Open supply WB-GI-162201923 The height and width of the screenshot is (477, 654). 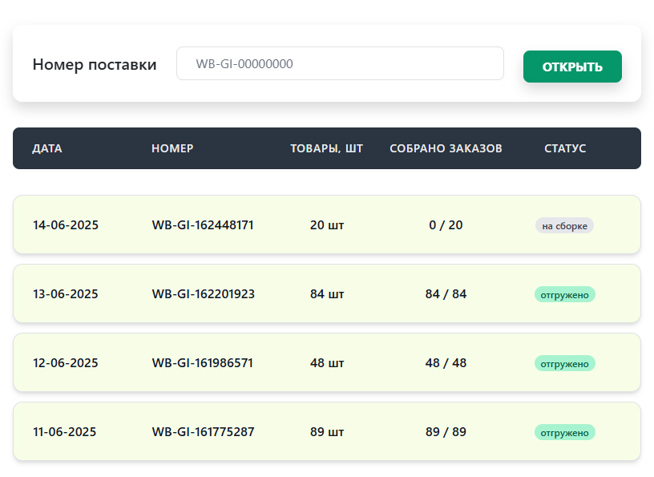coord(203,293)
